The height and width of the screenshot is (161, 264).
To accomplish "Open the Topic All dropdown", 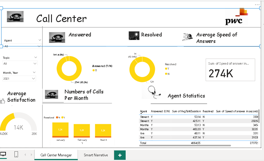I will click(x=20, y=63).
